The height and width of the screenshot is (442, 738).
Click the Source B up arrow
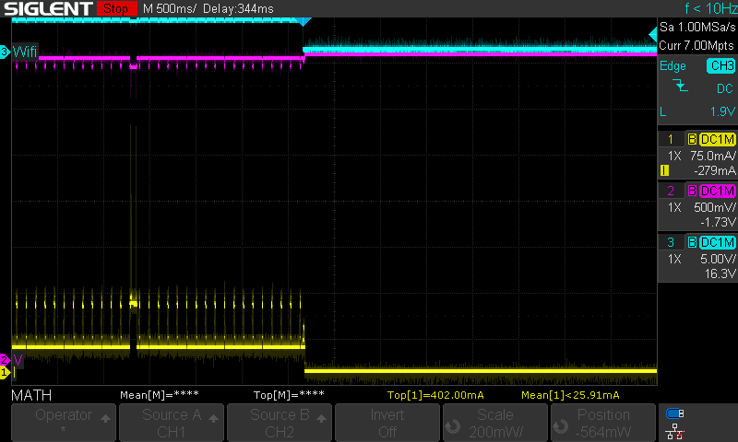coord(321,418)
